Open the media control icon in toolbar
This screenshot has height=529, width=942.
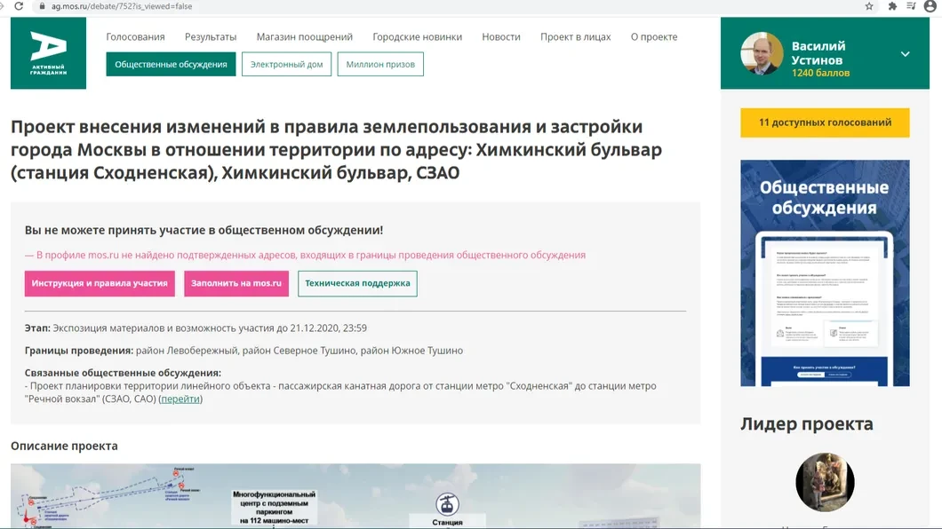[x=911, y=6]
